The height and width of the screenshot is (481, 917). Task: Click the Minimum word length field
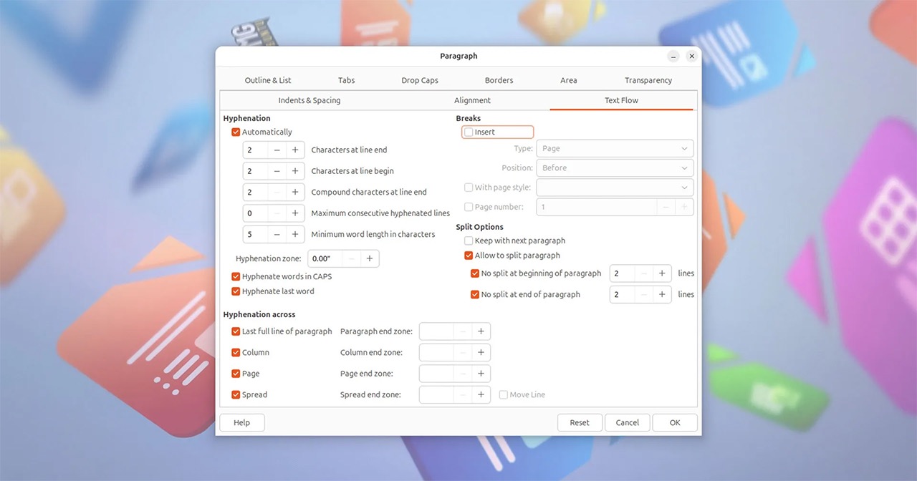pos(256,234)
